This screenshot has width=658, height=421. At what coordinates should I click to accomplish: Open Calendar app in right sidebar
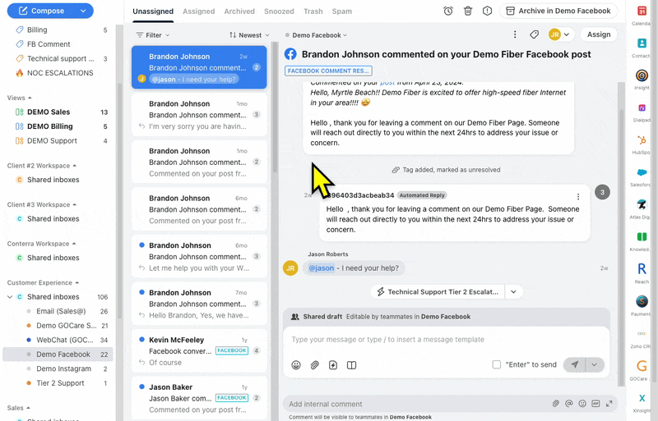[x=642, y=11]
